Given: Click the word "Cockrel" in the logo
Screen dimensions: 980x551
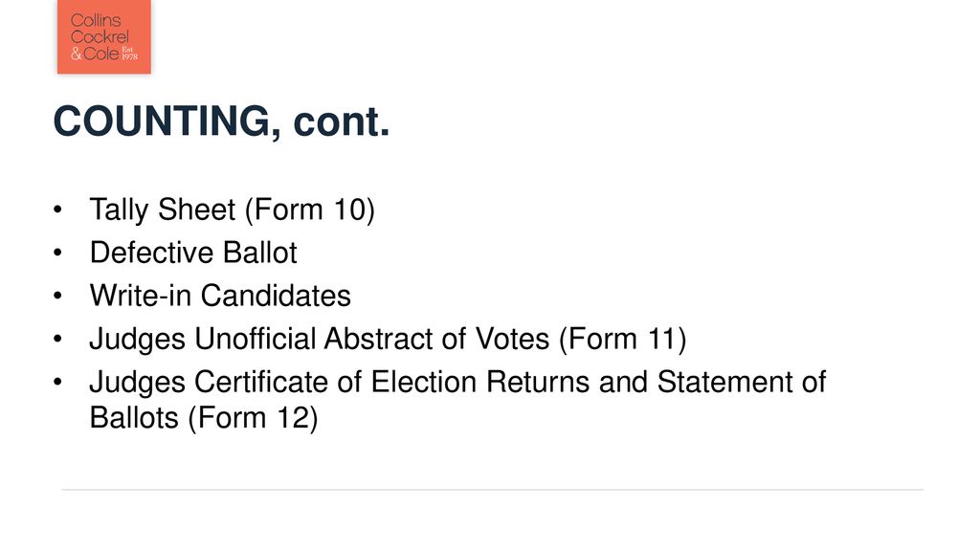Looking at the screenshot, I should click(100, 37).
